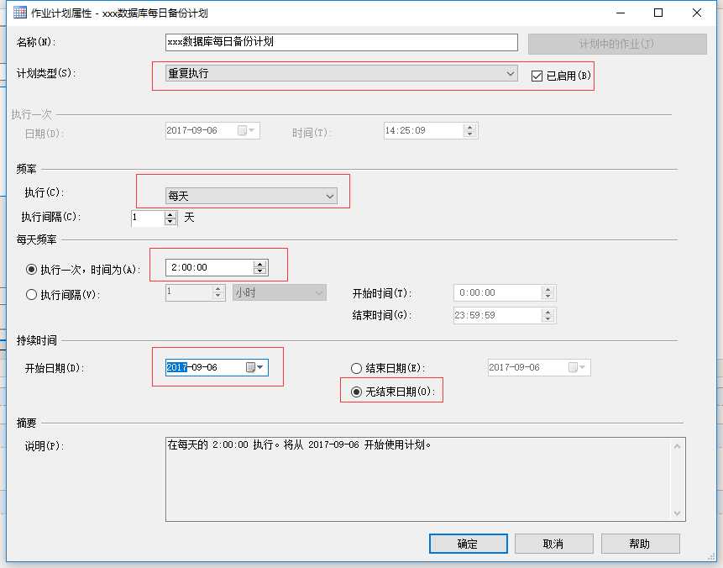Increase the 2:00:00 run time spinner
Screen dimensions: 723x568
point(260,265)
